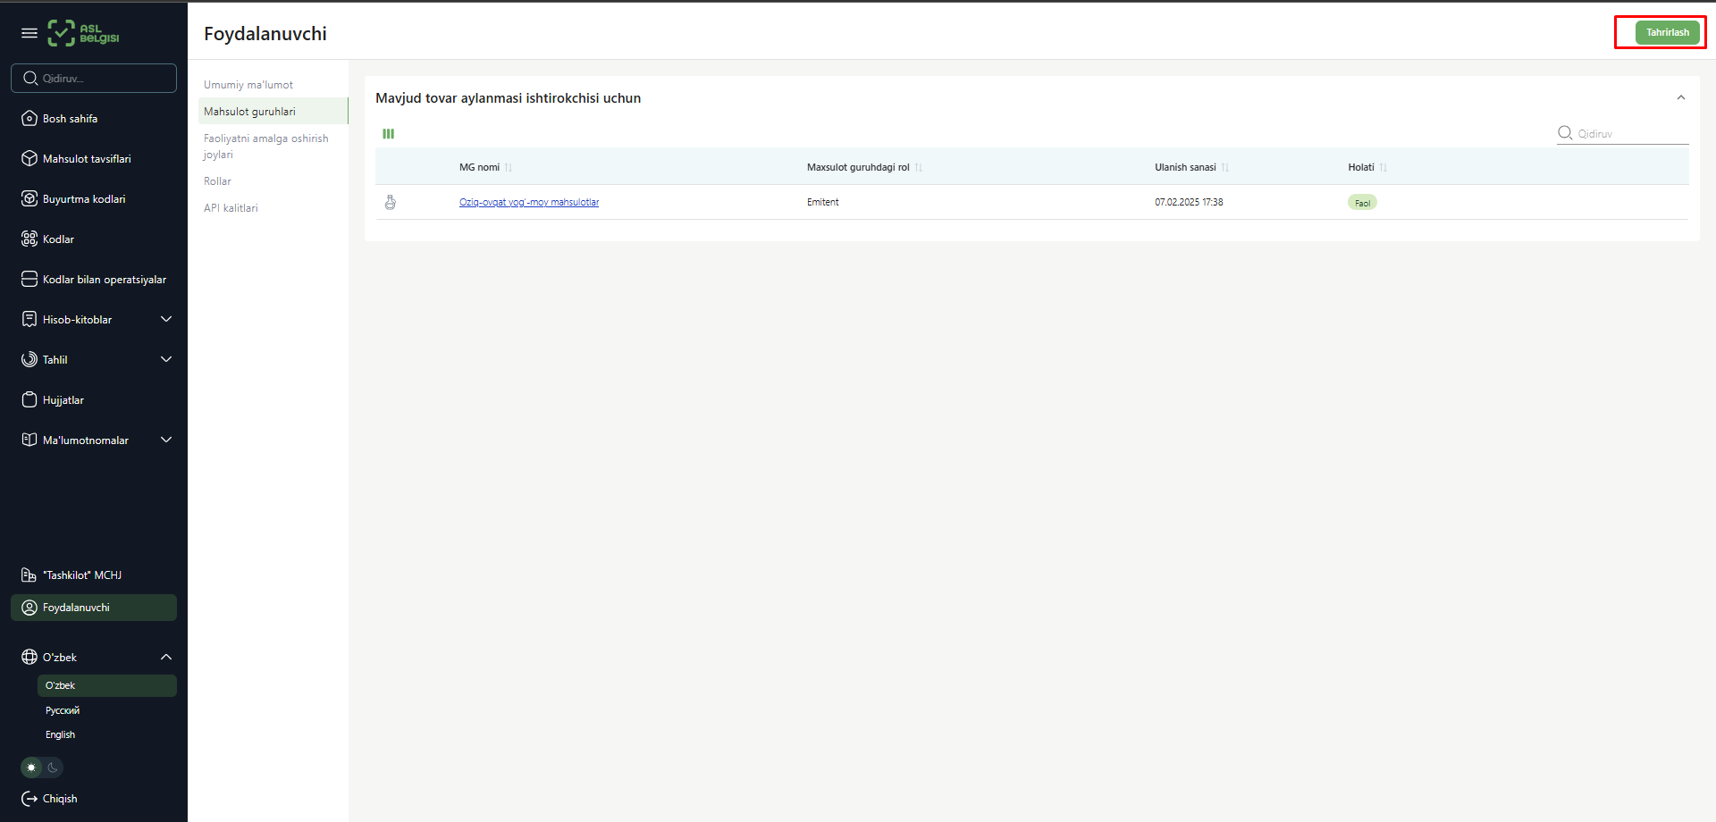Sort by Ulanish sanasi arrows
1716x822 pixels.
coord(1225,167)
